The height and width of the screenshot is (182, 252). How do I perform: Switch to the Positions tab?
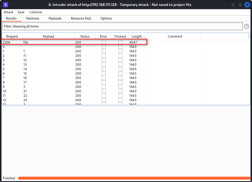point(33,18)
